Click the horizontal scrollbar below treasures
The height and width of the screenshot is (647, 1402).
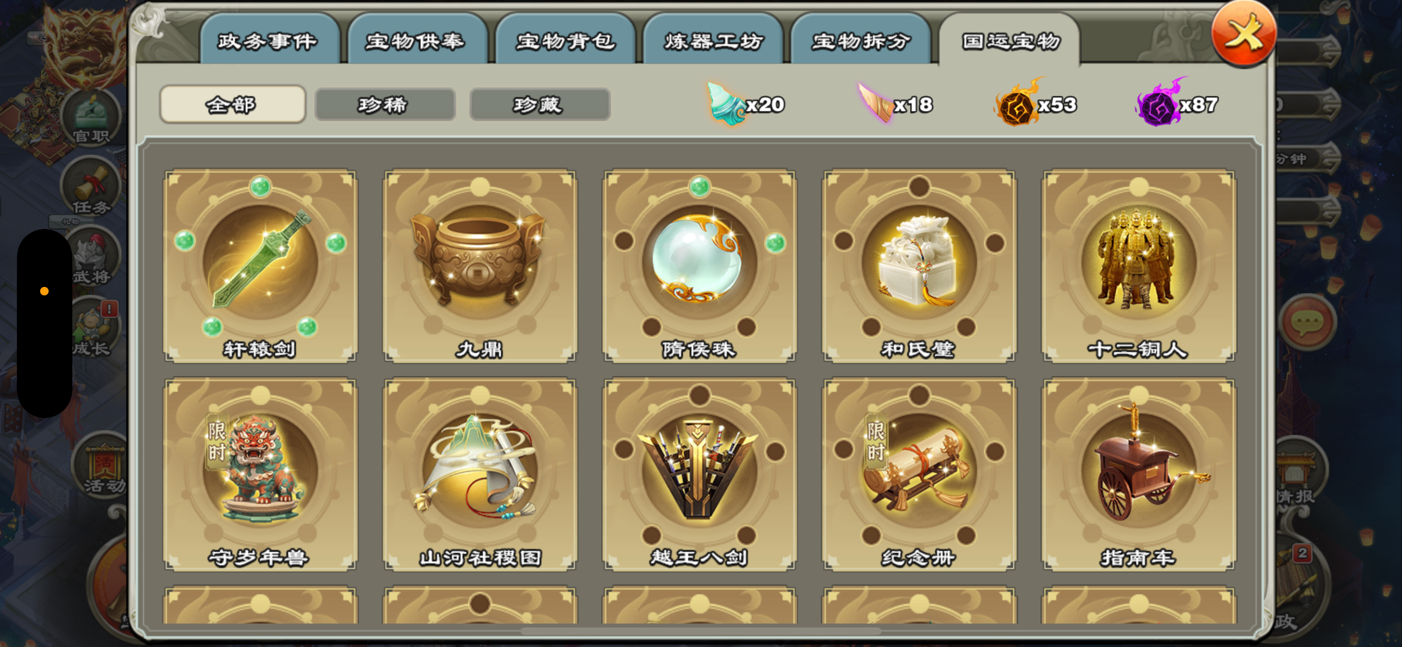701,631
